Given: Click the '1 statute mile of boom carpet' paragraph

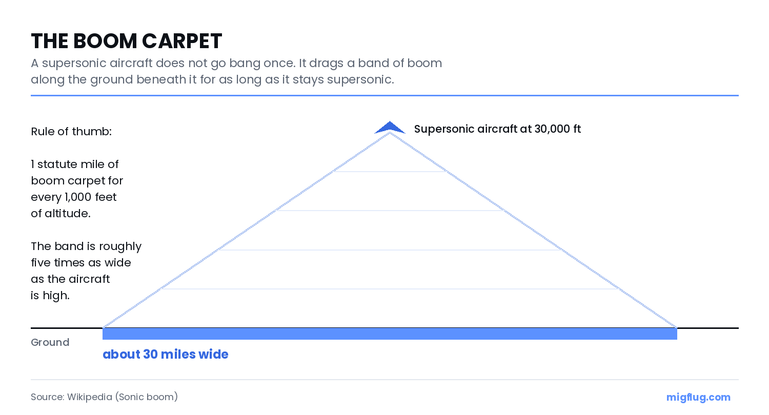Looking at the screenshot, I should point(77,189).
